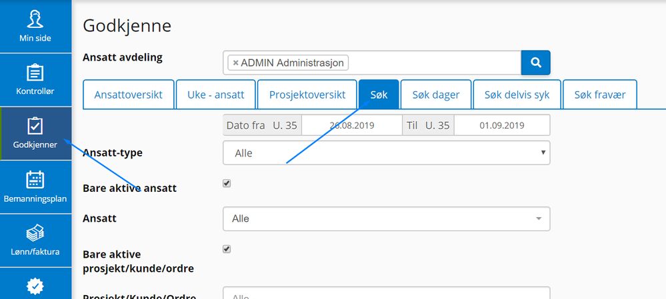666x299 pixels.
Task: Click the blue magnifier search button
Action: click(535, 63)
